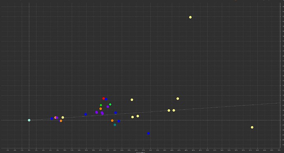This screenshot has width=284, height=153.
Task: Select the leftmost blue data point
Action: tap(51, 118)
